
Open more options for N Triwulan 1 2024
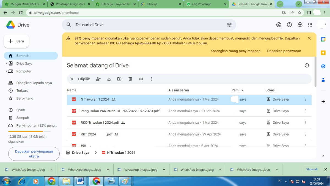305,99
